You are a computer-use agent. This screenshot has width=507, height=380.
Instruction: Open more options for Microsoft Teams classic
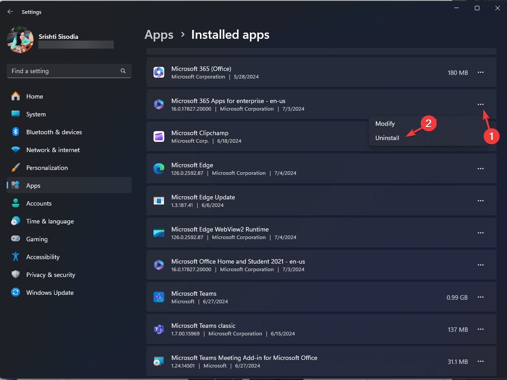point(481,329)
